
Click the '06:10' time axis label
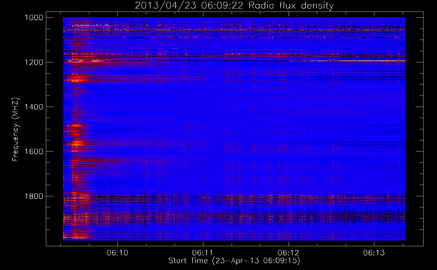(x=117, y=253)
